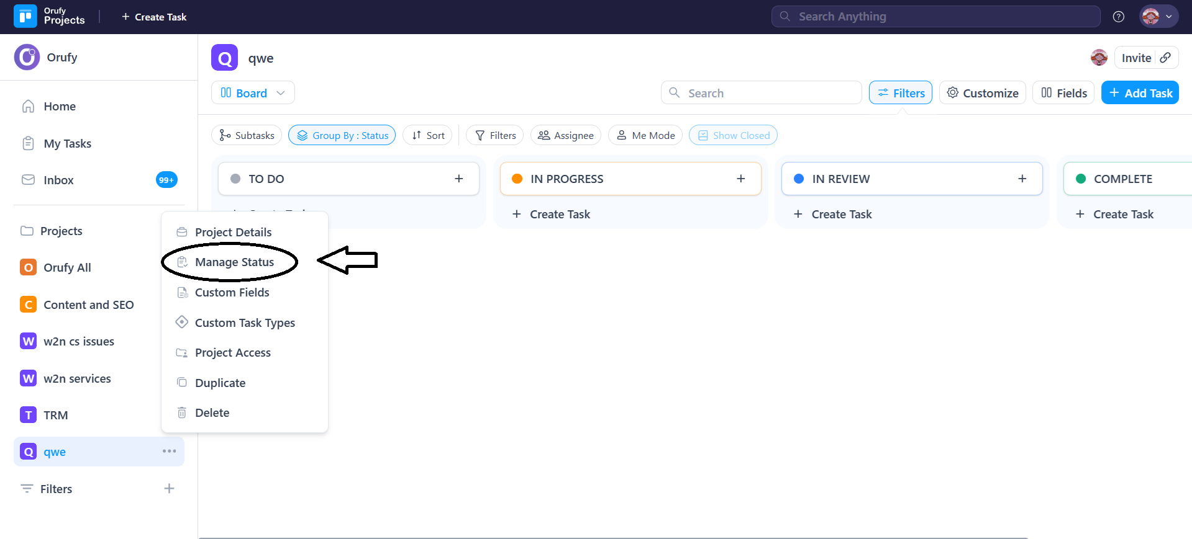
Task: Choose Duplicate in the project menu
Action: click(220, 383)
